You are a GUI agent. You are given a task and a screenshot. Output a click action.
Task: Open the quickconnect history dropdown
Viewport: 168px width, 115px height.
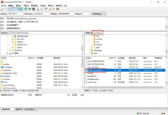tap(105, 14)
